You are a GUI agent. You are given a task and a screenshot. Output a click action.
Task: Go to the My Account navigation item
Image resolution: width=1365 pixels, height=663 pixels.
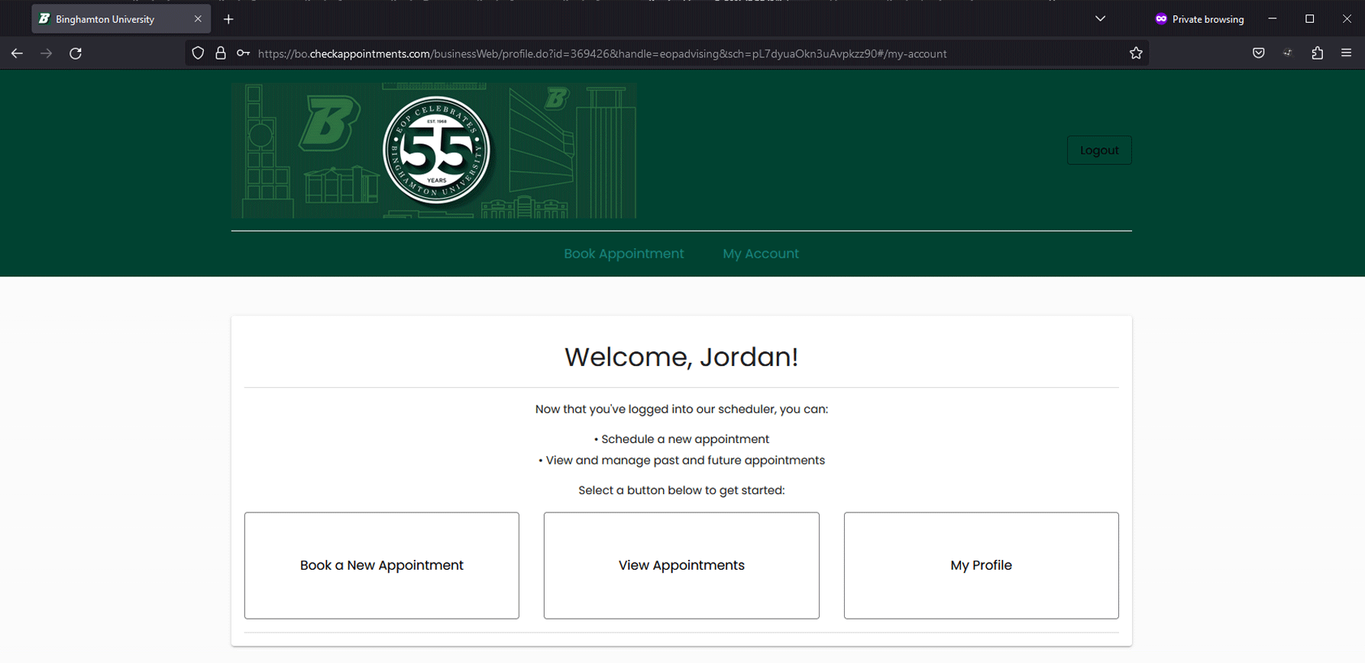coord(760,254)
